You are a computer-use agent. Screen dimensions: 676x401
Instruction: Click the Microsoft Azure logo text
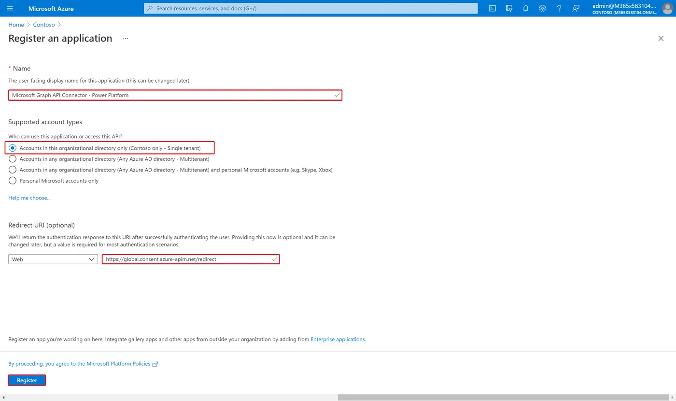click(x=51, y=8)
